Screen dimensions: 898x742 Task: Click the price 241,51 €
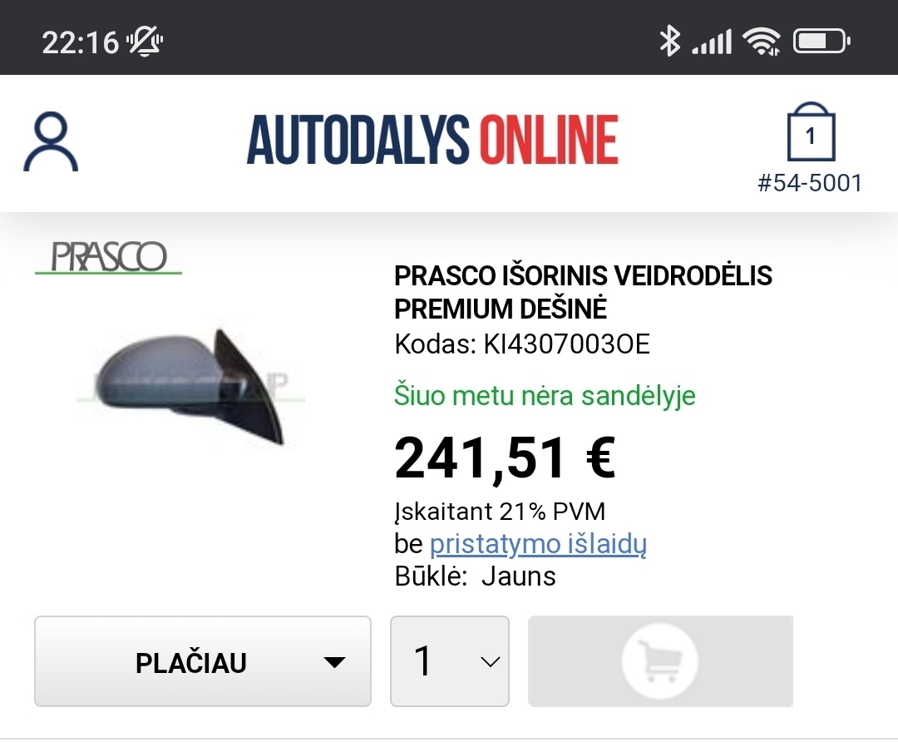point(506,458)
